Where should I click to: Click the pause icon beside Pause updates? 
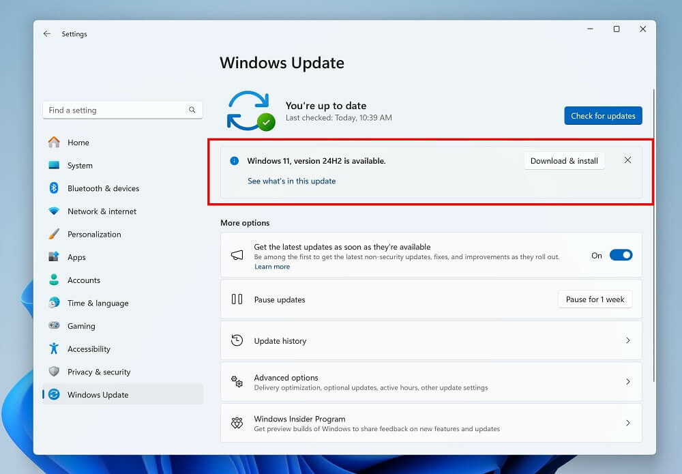pyautogui.click(x=237, y=299)
